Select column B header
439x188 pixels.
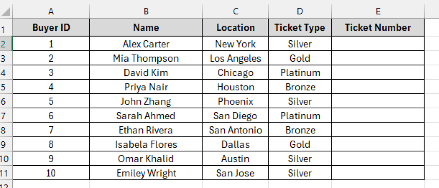point(146,12)
